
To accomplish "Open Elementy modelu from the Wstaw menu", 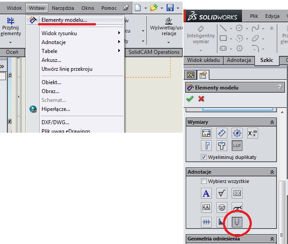I will (75, 20).
